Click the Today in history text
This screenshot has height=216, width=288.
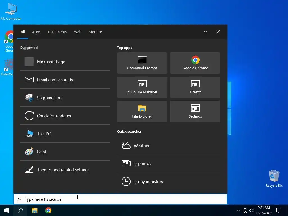(x=148, y=181)
